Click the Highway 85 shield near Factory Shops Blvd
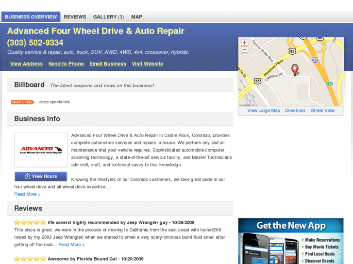The image size is (353, 264). coord(292,51)
